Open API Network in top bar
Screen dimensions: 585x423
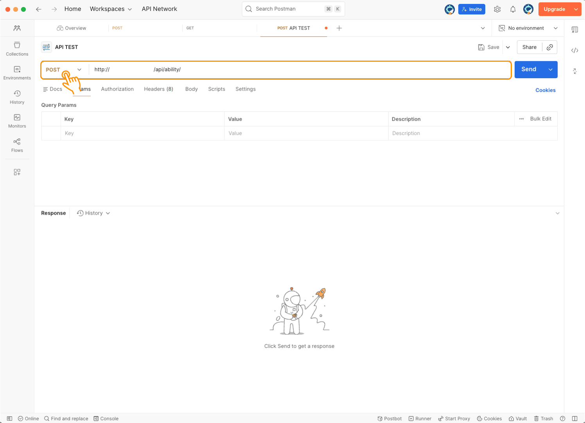[x=160, y=9]
